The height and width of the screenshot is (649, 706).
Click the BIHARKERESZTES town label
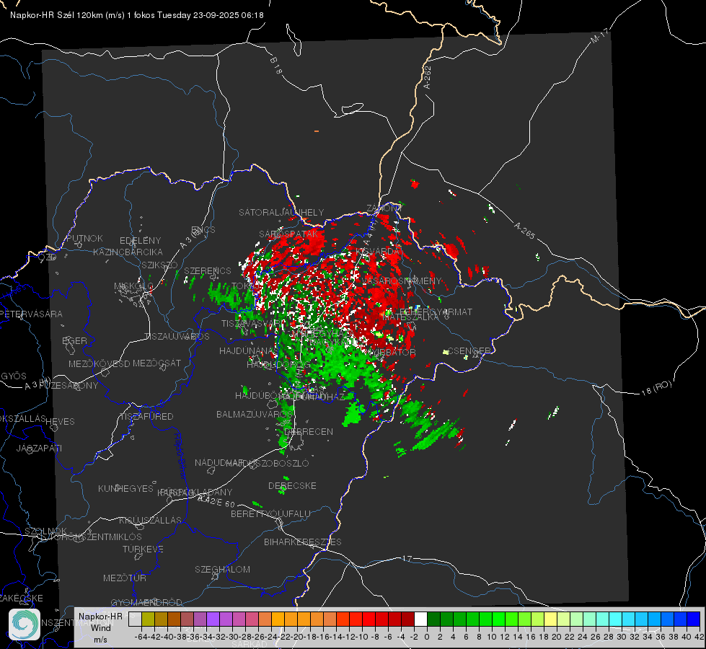(303, 542)
